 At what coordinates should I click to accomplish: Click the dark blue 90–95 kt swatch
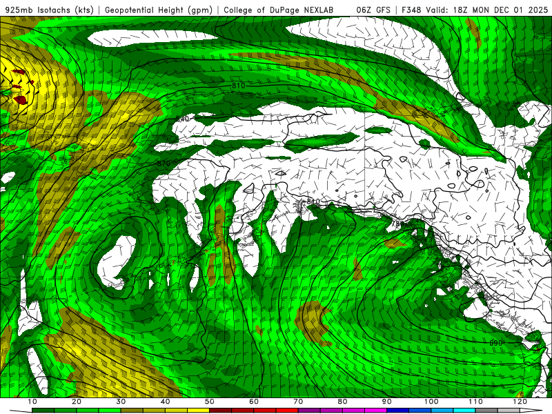(x=398, y=411)
